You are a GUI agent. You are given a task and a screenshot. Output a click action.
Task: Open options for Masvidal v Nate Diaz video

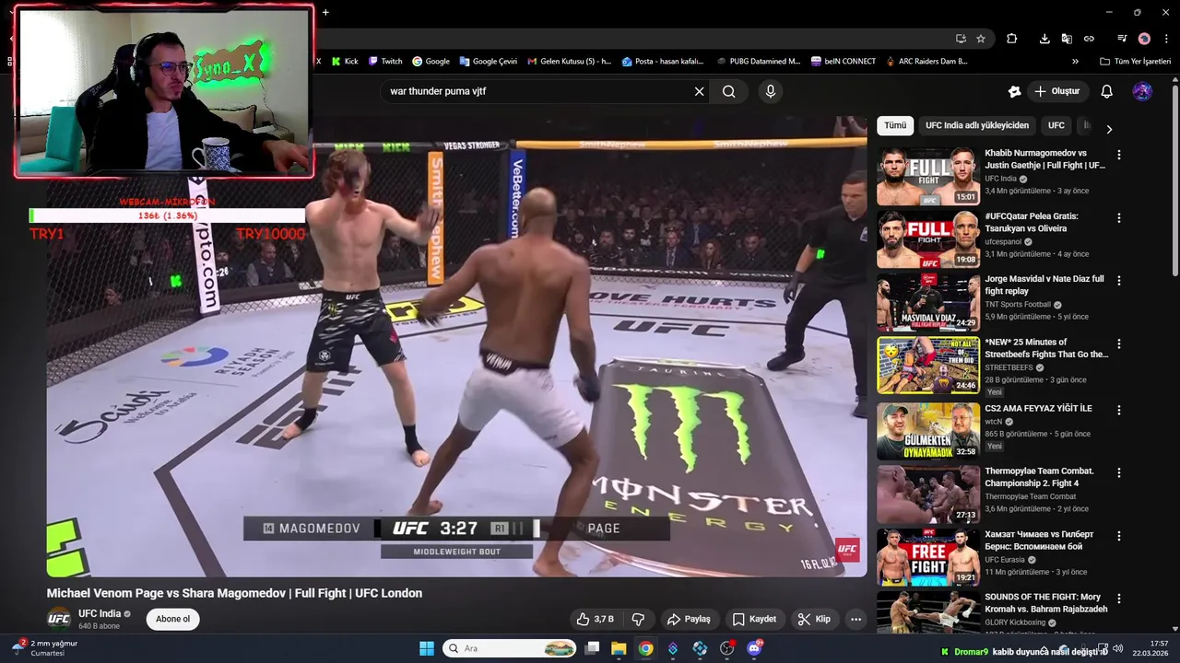[x=1119, y=281]
